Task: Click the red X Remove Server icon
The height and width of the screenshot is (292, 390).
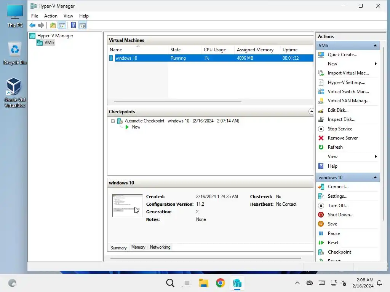Action: (321, 138)
